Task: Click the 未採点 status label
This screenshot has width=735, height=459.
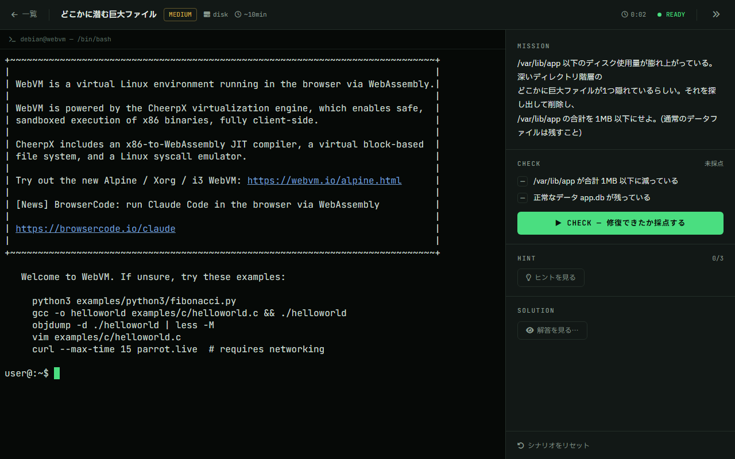Action: (x=714, y=164)
